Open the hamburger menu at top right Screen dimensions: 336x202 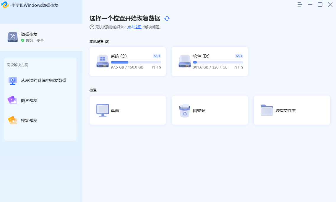coord(300,4)
